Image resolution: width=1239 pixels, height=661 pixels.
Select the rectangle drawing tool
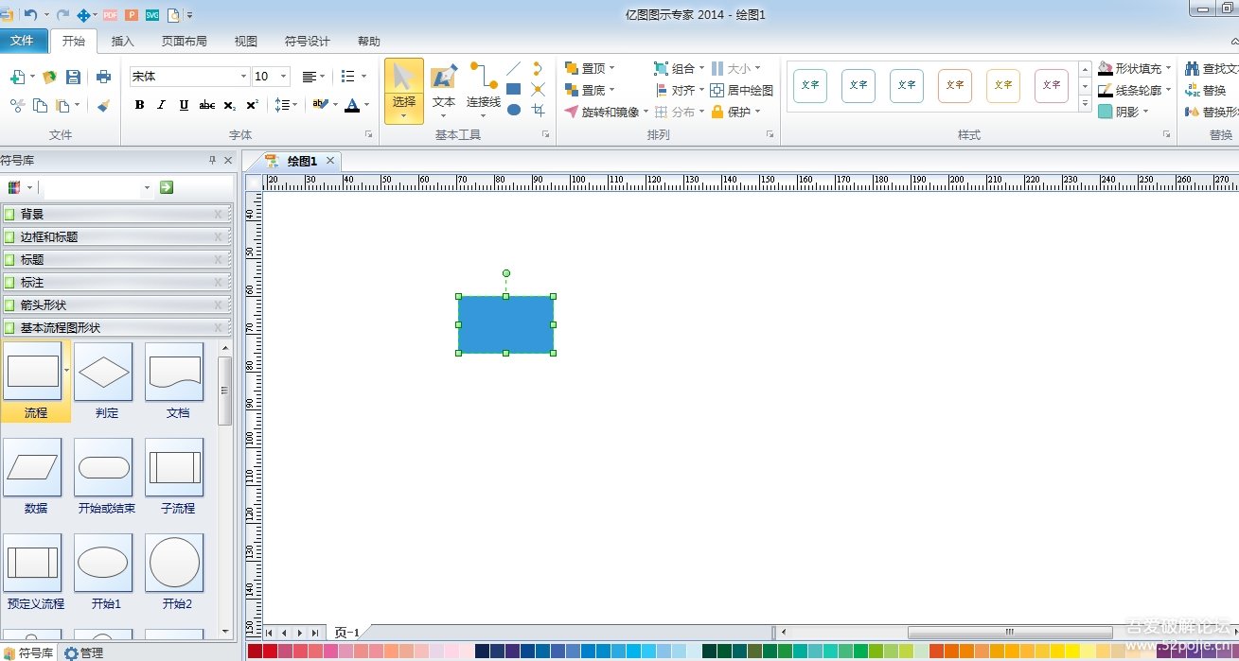click(513, 89)
